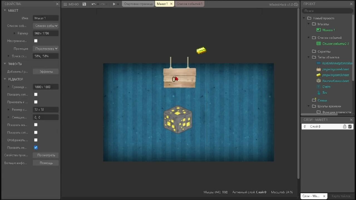Click the Размер field 960 x 1708
Image resolution: width=356 pixels, height=200 pixels.
46,33
